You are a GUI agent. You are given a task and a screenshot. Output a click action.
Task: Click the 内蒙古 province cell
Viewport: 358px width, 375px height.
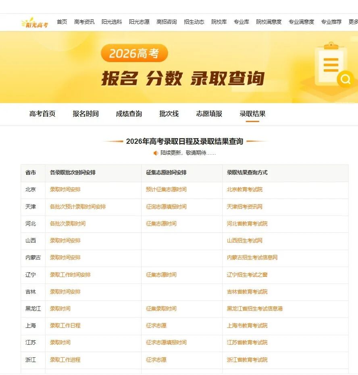(x=33, y=257)
